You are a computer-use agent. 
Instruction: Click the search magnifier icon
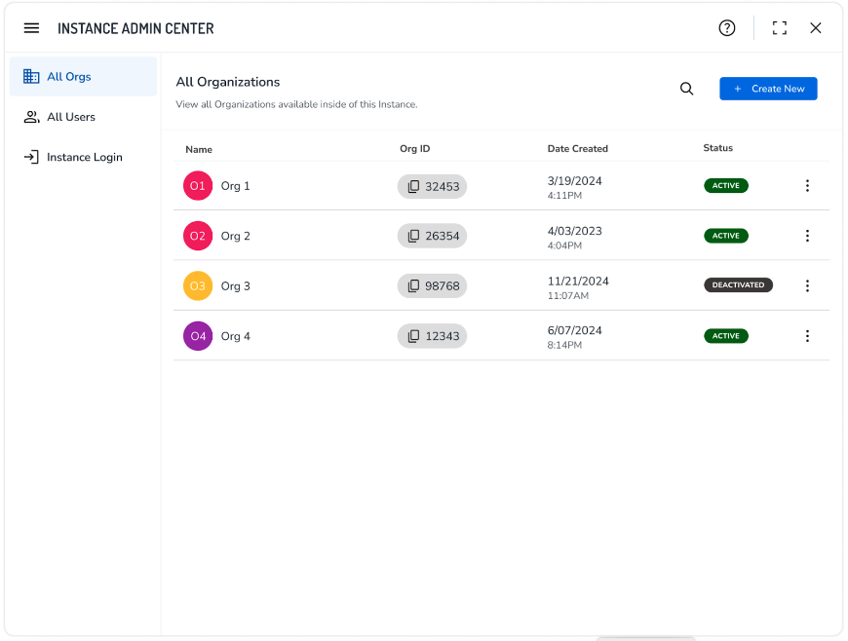tap(687, 89)
